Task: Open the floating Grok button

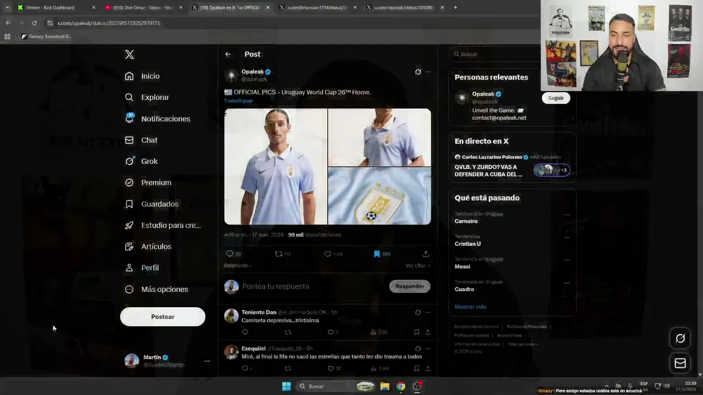Action: coord(680,338)
